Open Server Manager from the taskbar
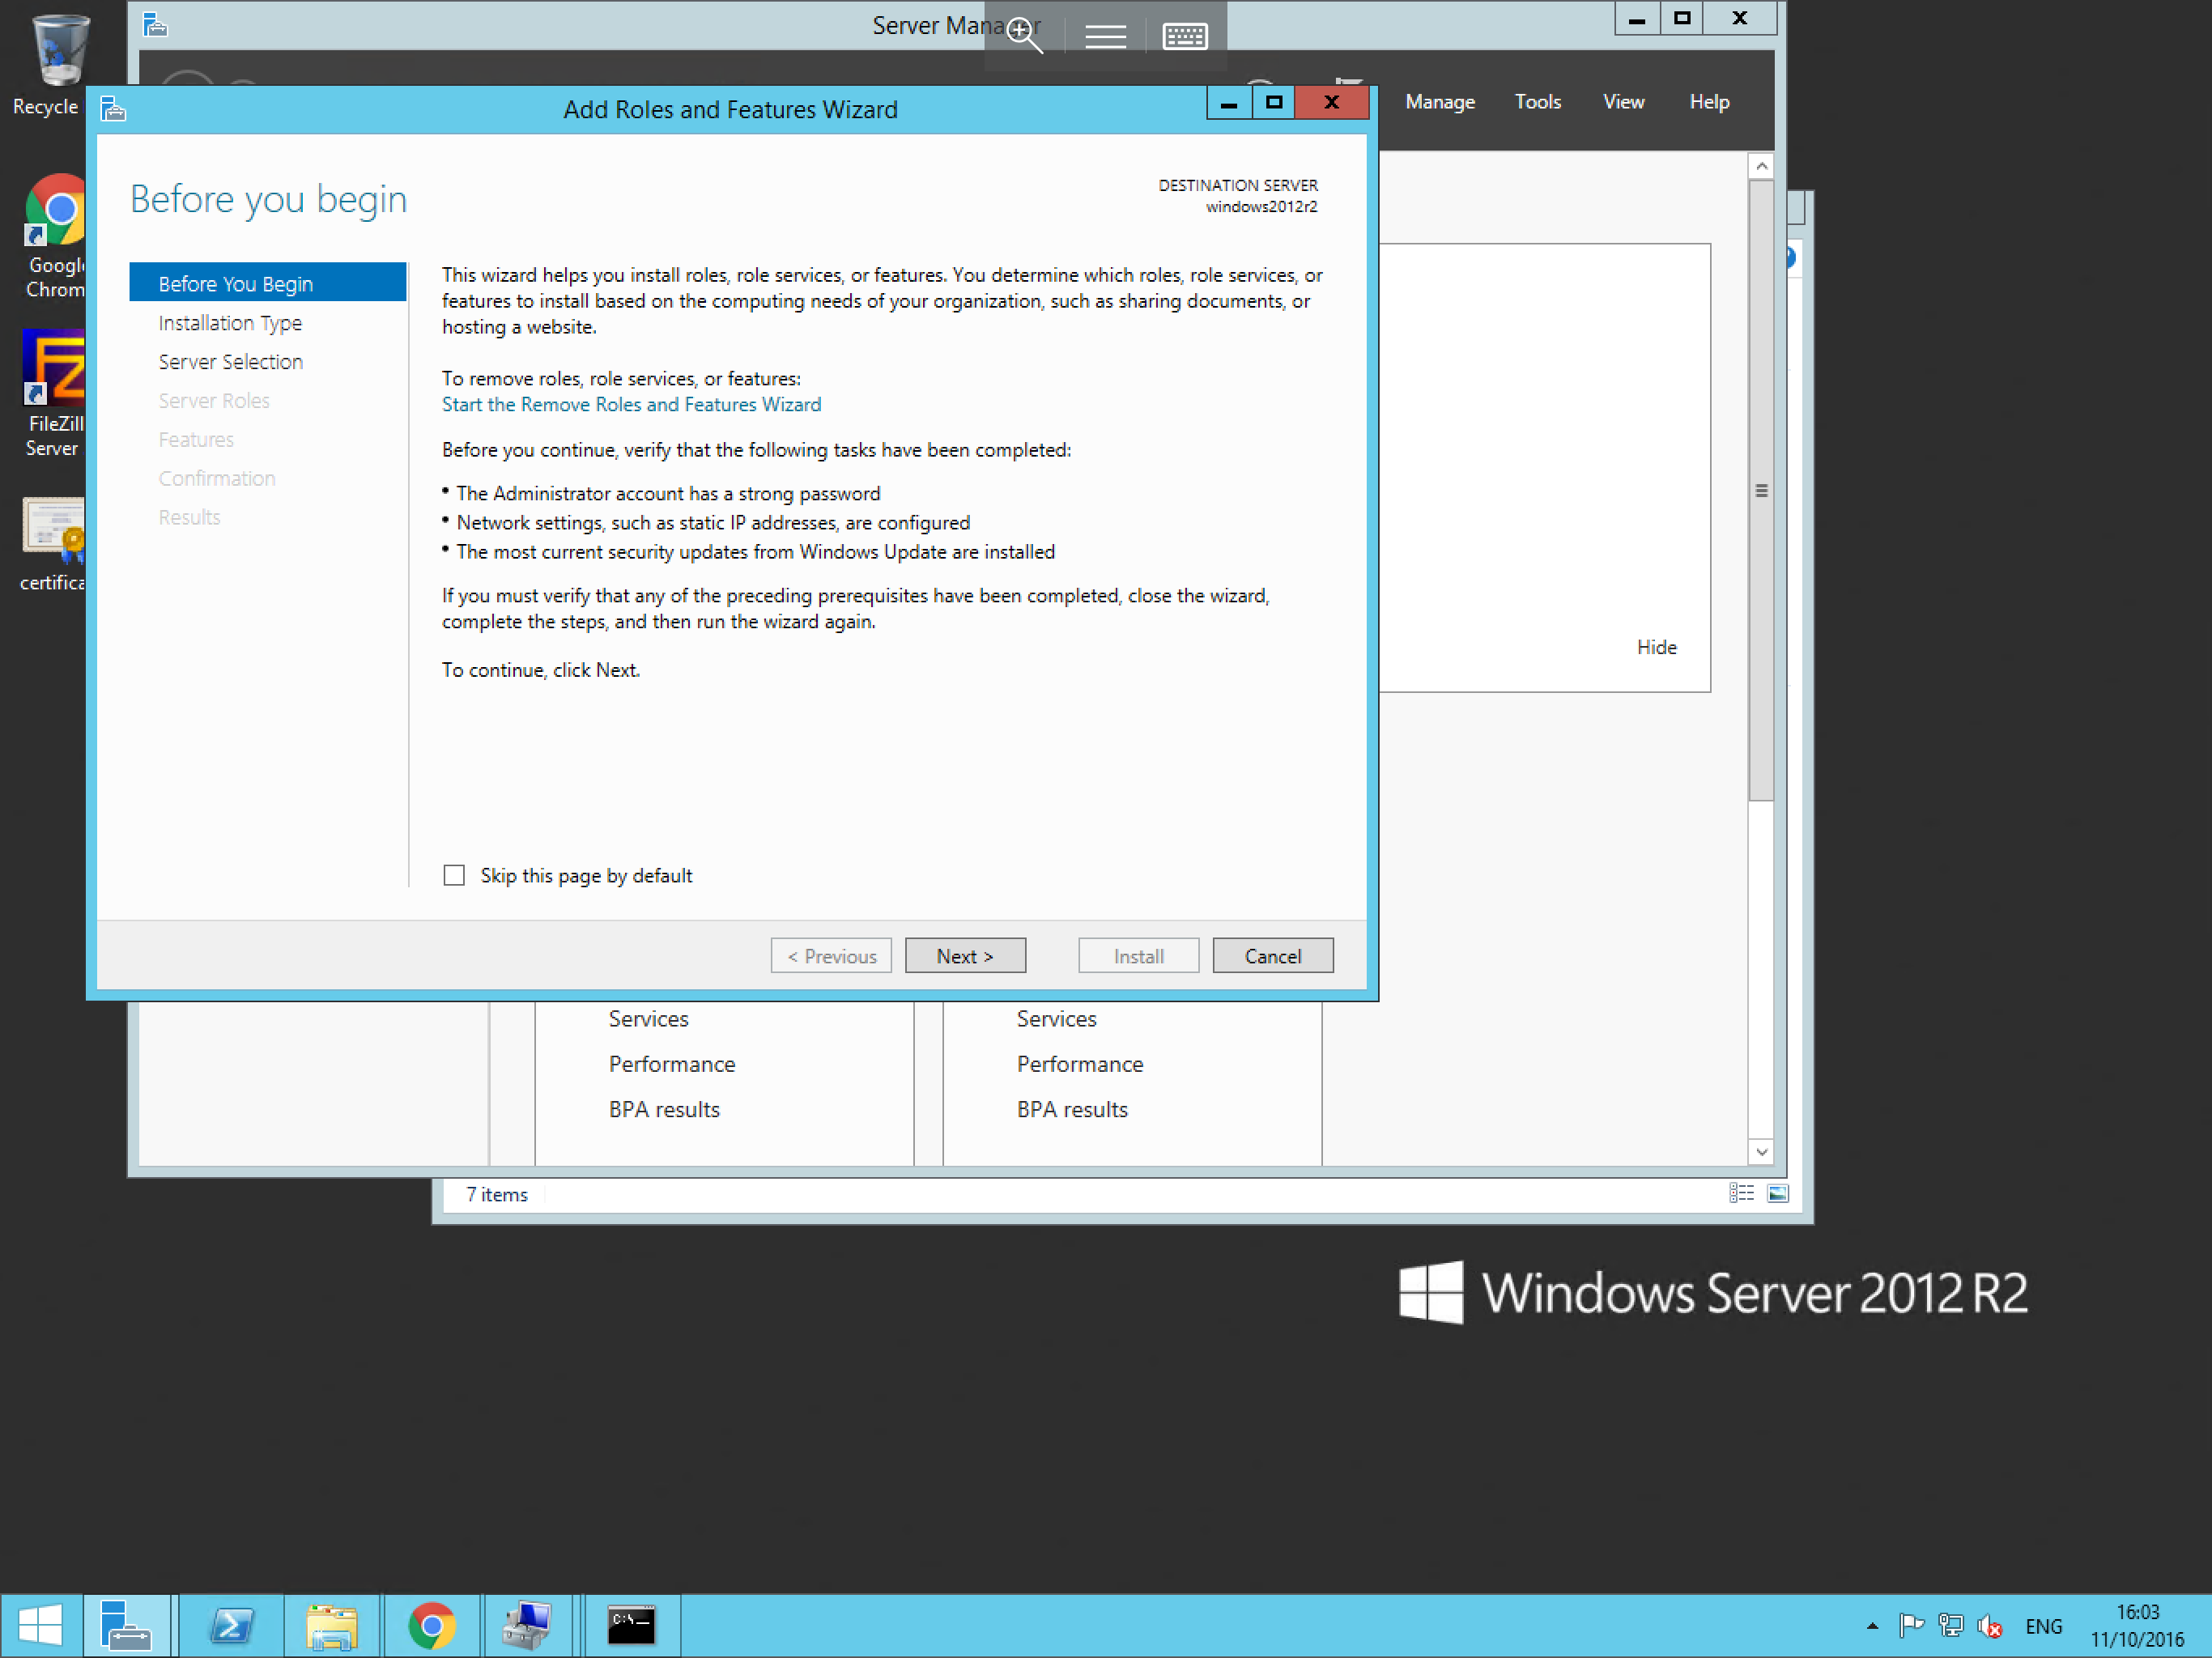Screen dimensions: 2212x1658 click(x=126, y=1625)
